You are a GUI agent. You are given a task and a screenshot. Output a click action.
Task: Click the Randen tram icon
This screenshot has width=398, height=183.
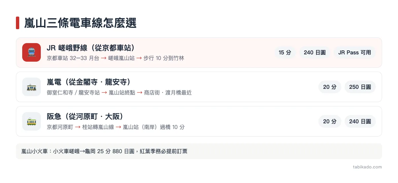tap(32, 87)
